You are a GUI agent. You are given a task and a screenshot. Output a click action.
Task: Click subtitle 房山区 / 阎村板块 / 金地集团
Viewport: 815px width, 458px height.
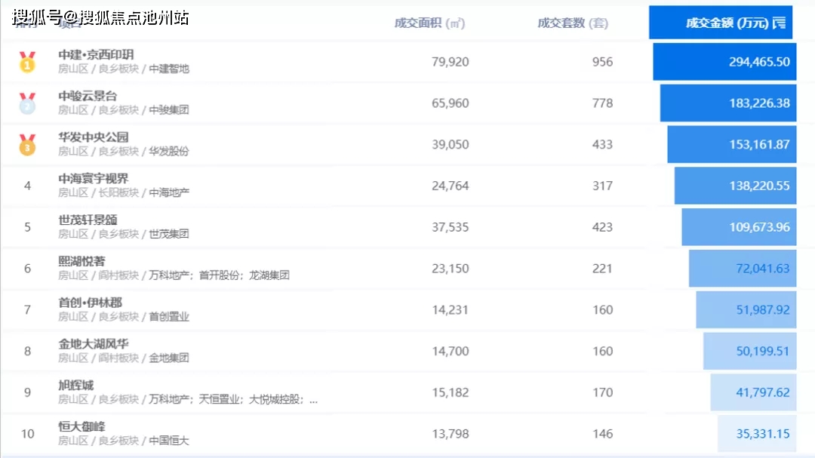pyautogui.click(x=124, y=358)
